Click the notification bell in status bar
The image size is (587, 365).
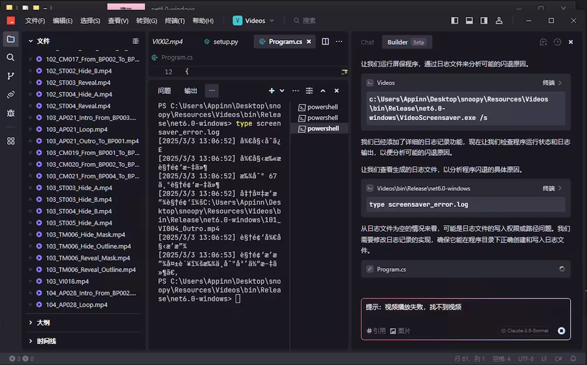573,359
